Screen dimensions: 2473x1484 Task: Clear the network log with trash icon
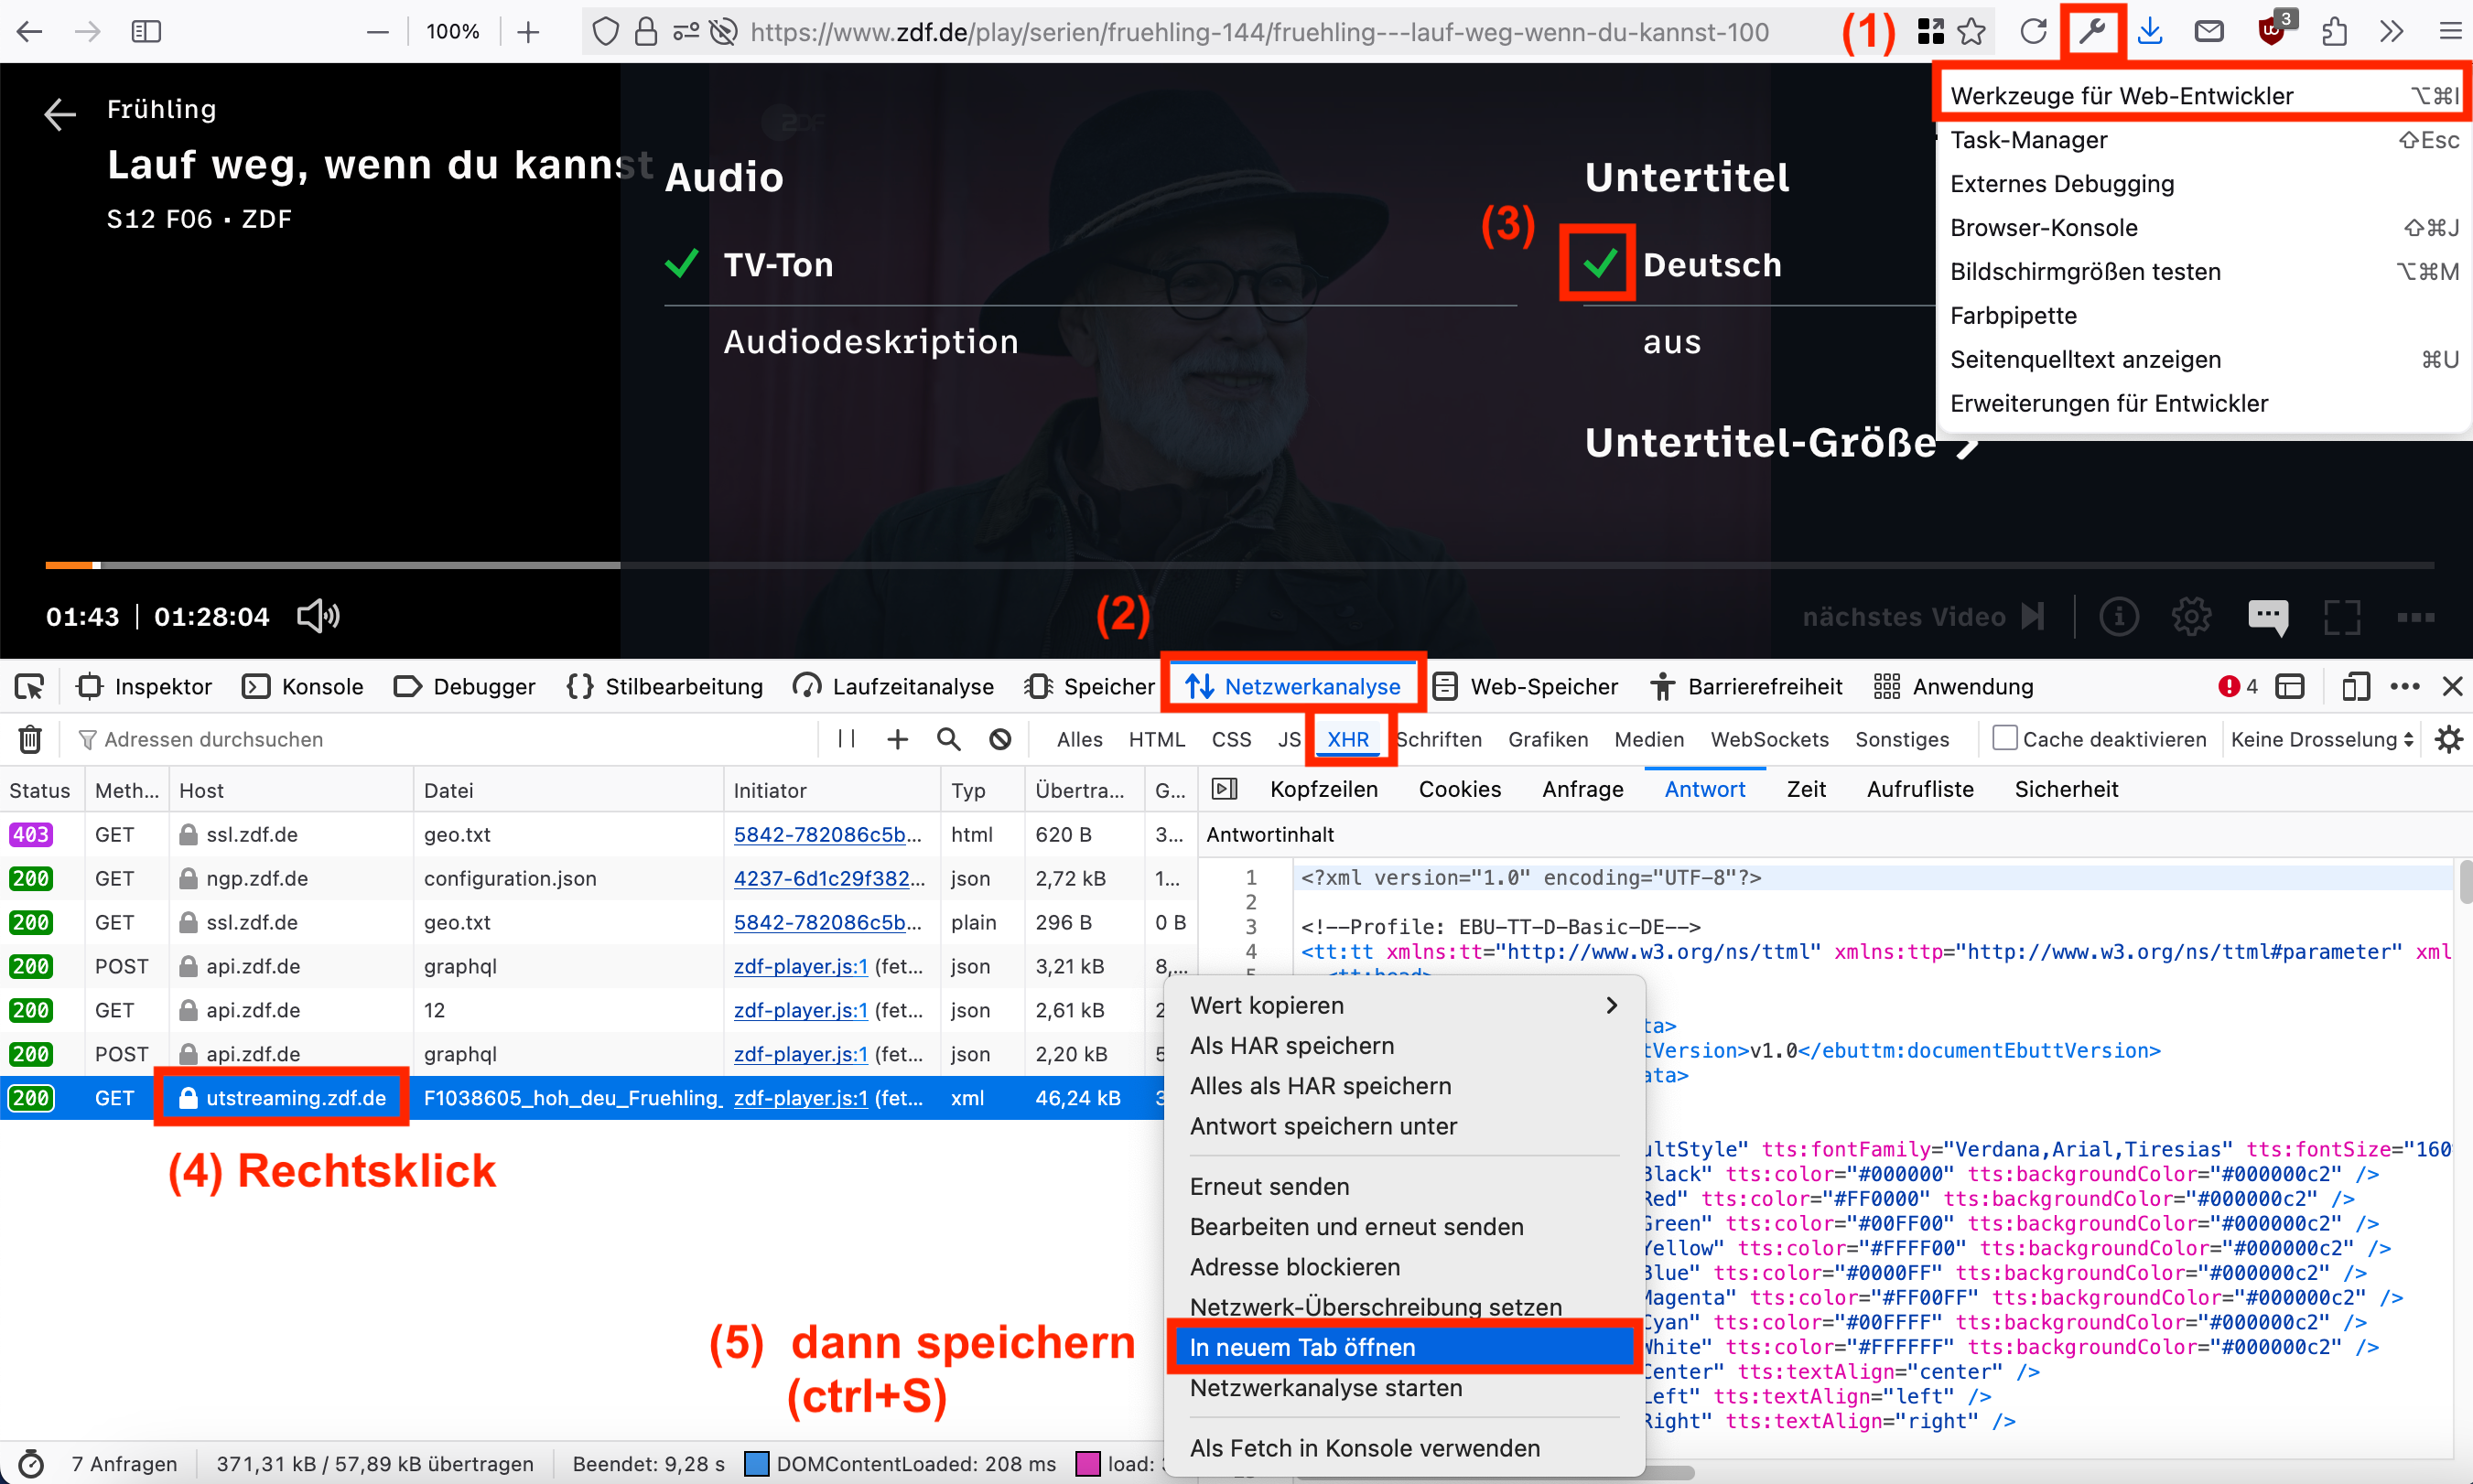[x=30, y=739]
